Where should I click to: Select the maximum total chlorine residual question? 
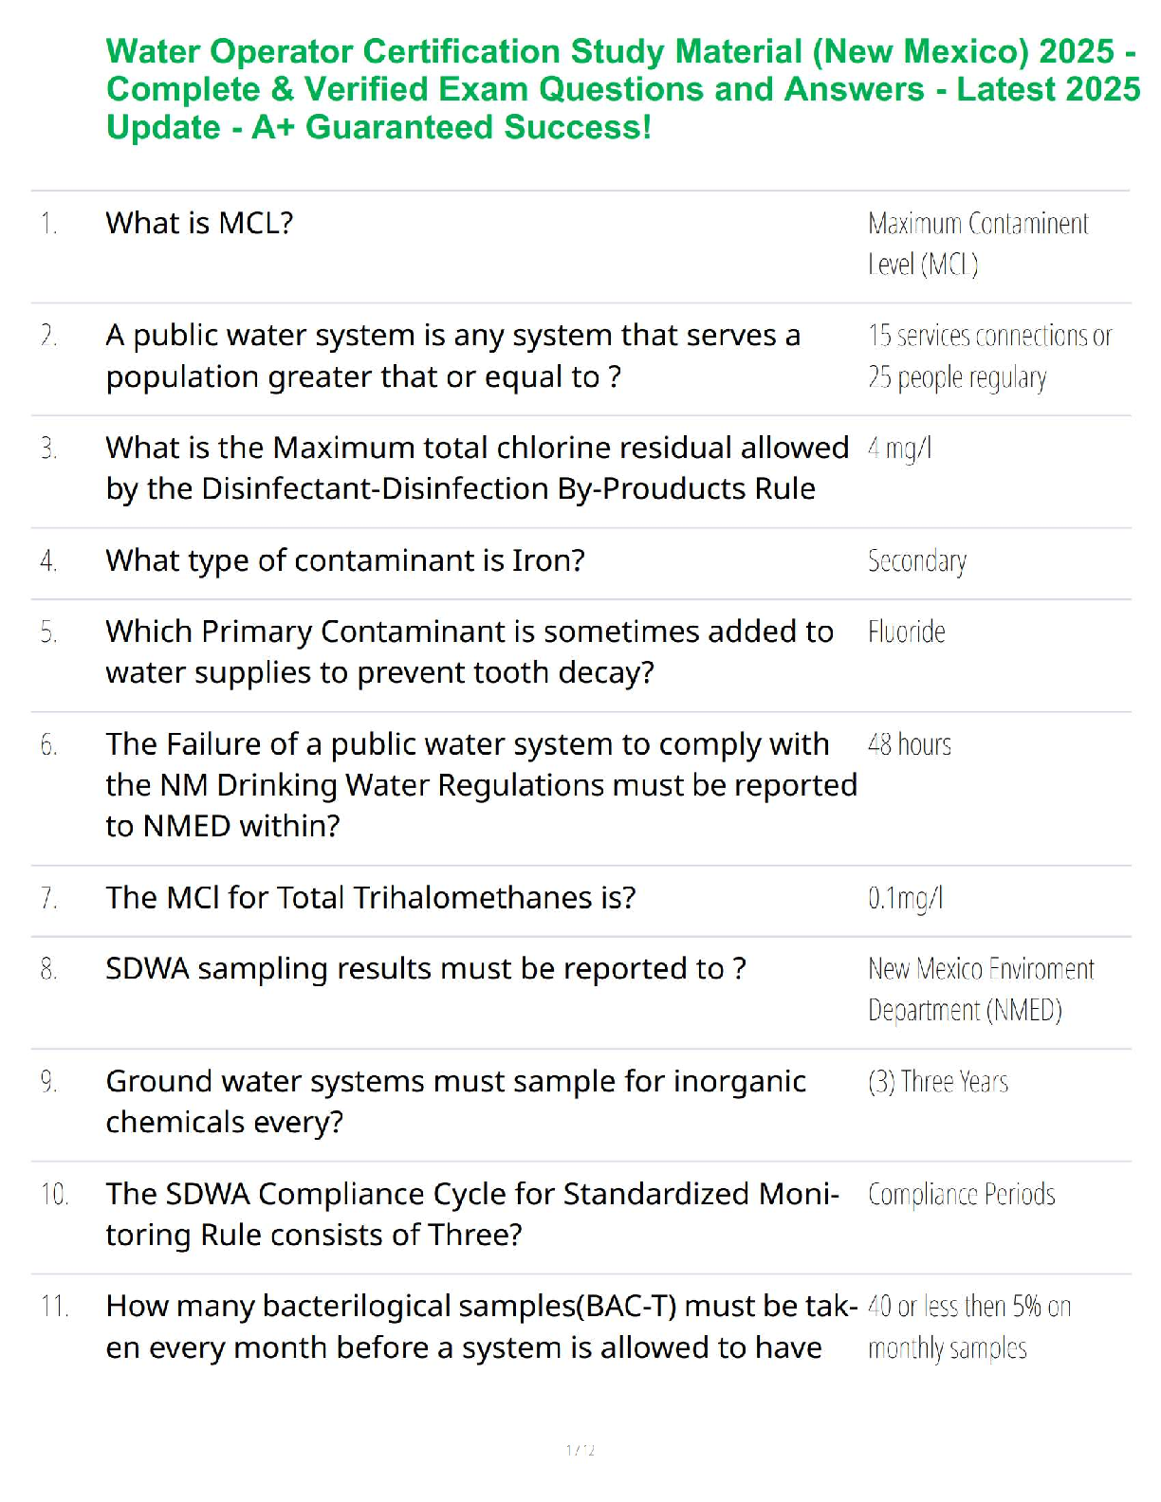tap(476, 467)
